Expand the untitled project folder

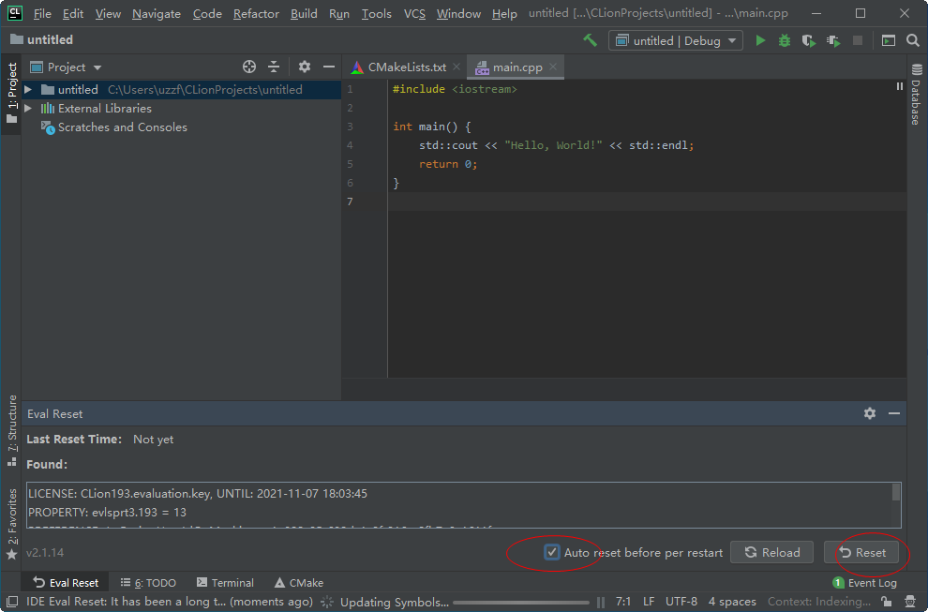coord(28,90)
